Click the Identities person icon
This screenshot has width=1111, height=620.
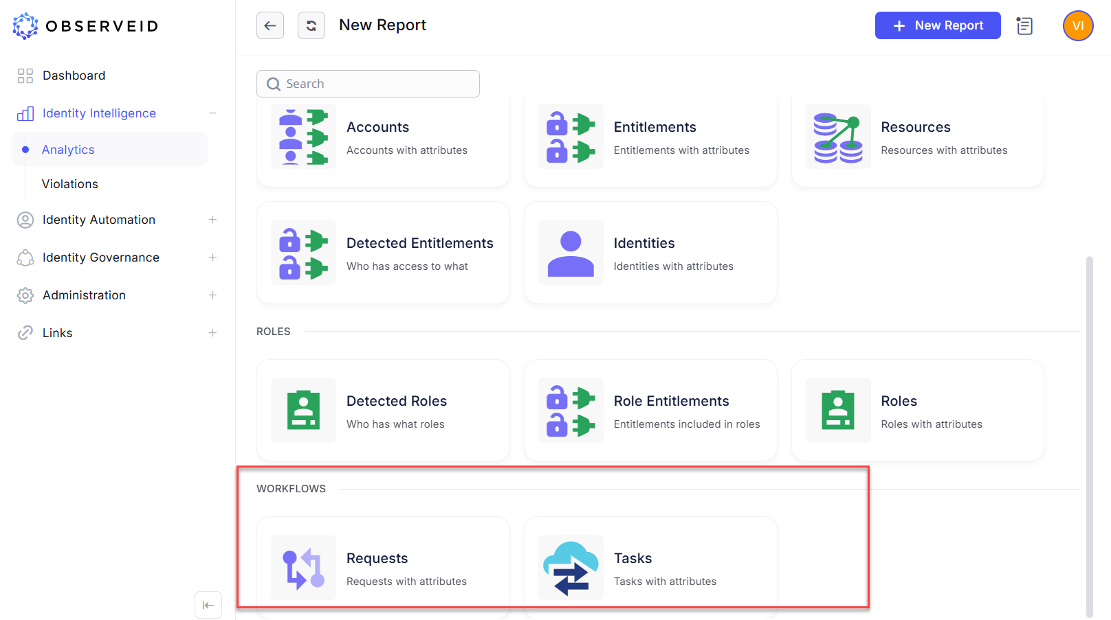point(571,252)
